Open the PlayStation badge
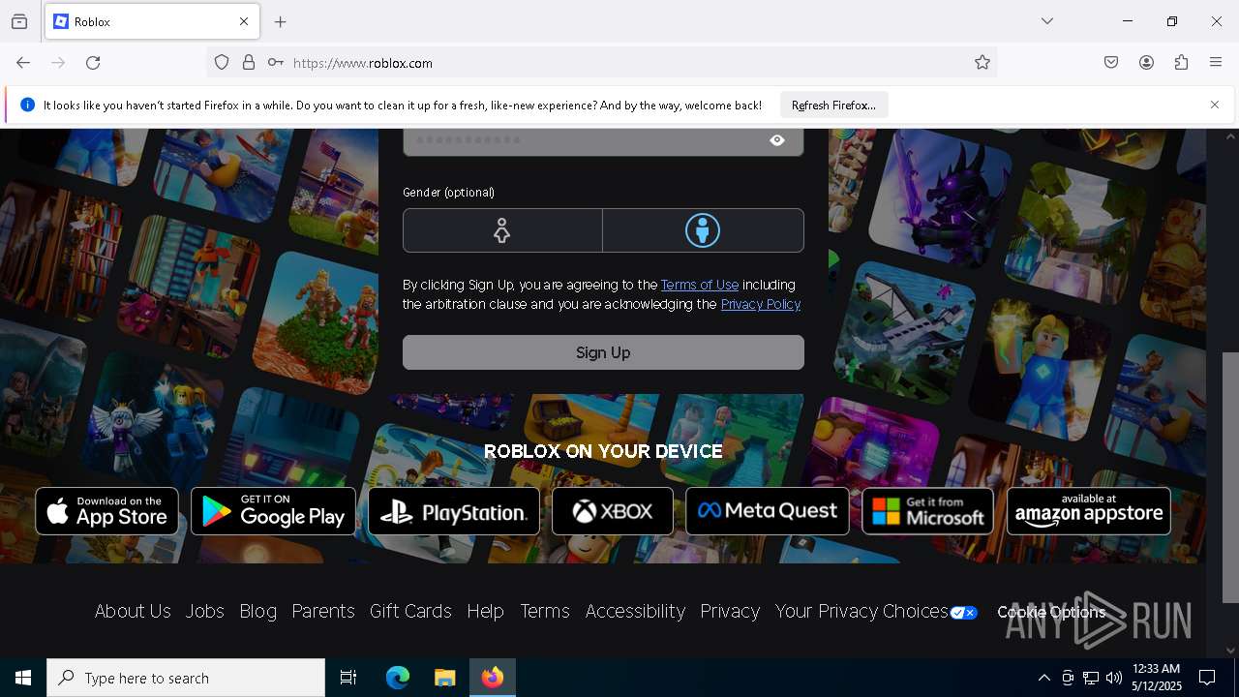This screenshot has width=1239, height=697. [x=454, y=511]
